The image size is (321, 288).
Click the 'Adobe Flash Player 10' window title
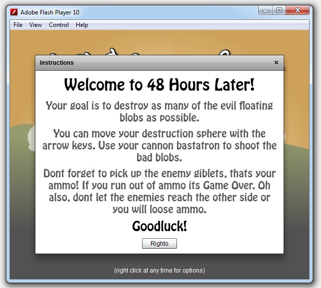[x=50, y=12]
